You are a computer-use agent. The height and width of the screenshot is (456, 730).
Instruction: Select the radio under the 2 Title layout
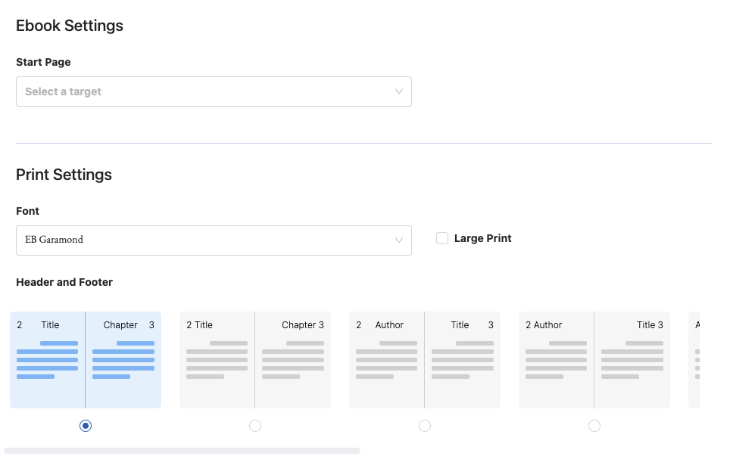tap(255, 426)
